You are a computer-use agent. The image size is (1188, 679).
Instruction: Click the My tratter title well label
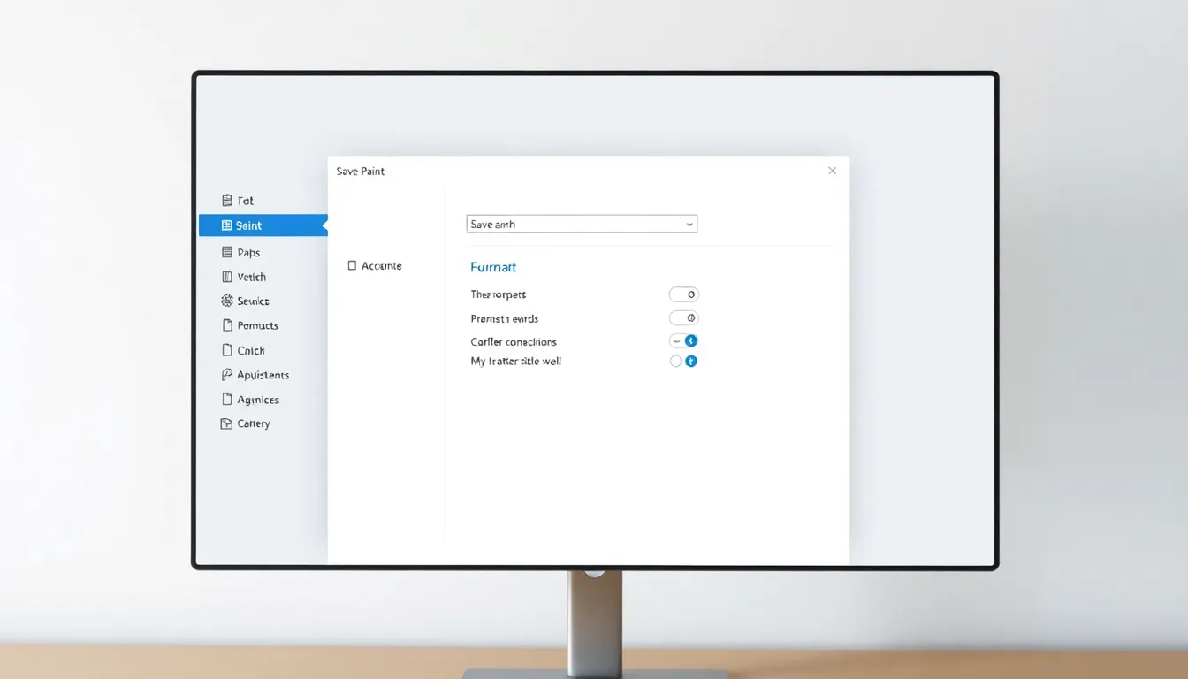(x=515, y=361)
